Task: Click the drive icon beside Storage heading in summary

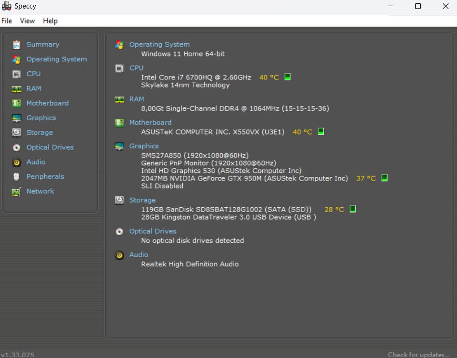Action: tap(119, 200)
